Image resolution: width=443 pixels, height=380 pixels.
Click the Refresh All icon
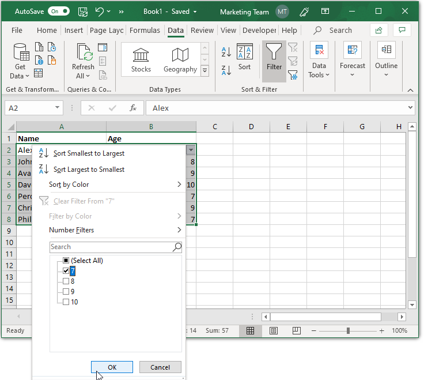[x=85, y=52]
